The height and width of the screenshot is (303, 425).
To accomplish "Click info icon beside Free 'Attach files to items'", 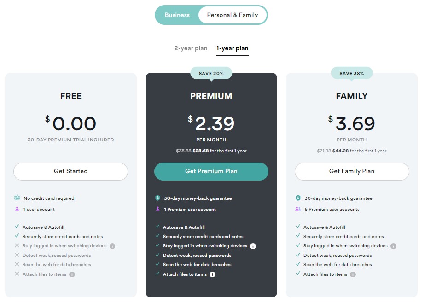I will coord(72,274).
